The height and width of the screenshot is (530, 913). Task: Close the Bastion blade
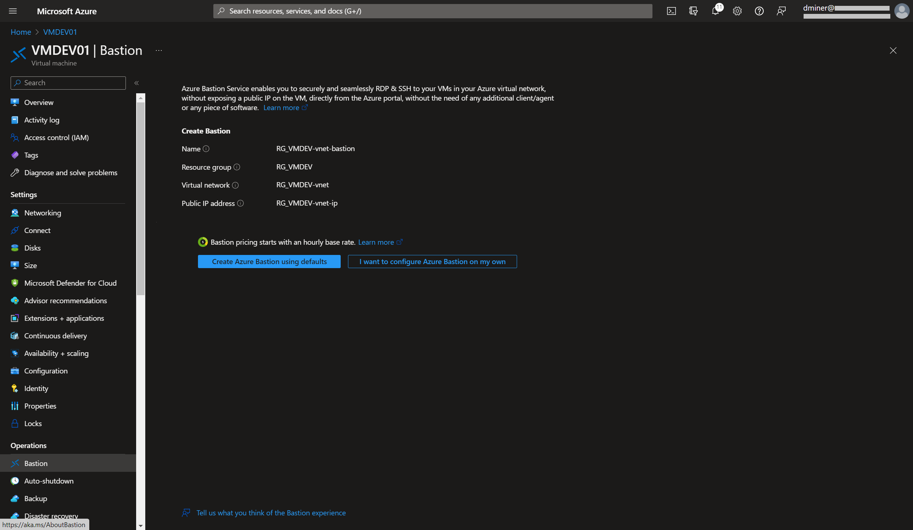(x=893, y=50)
